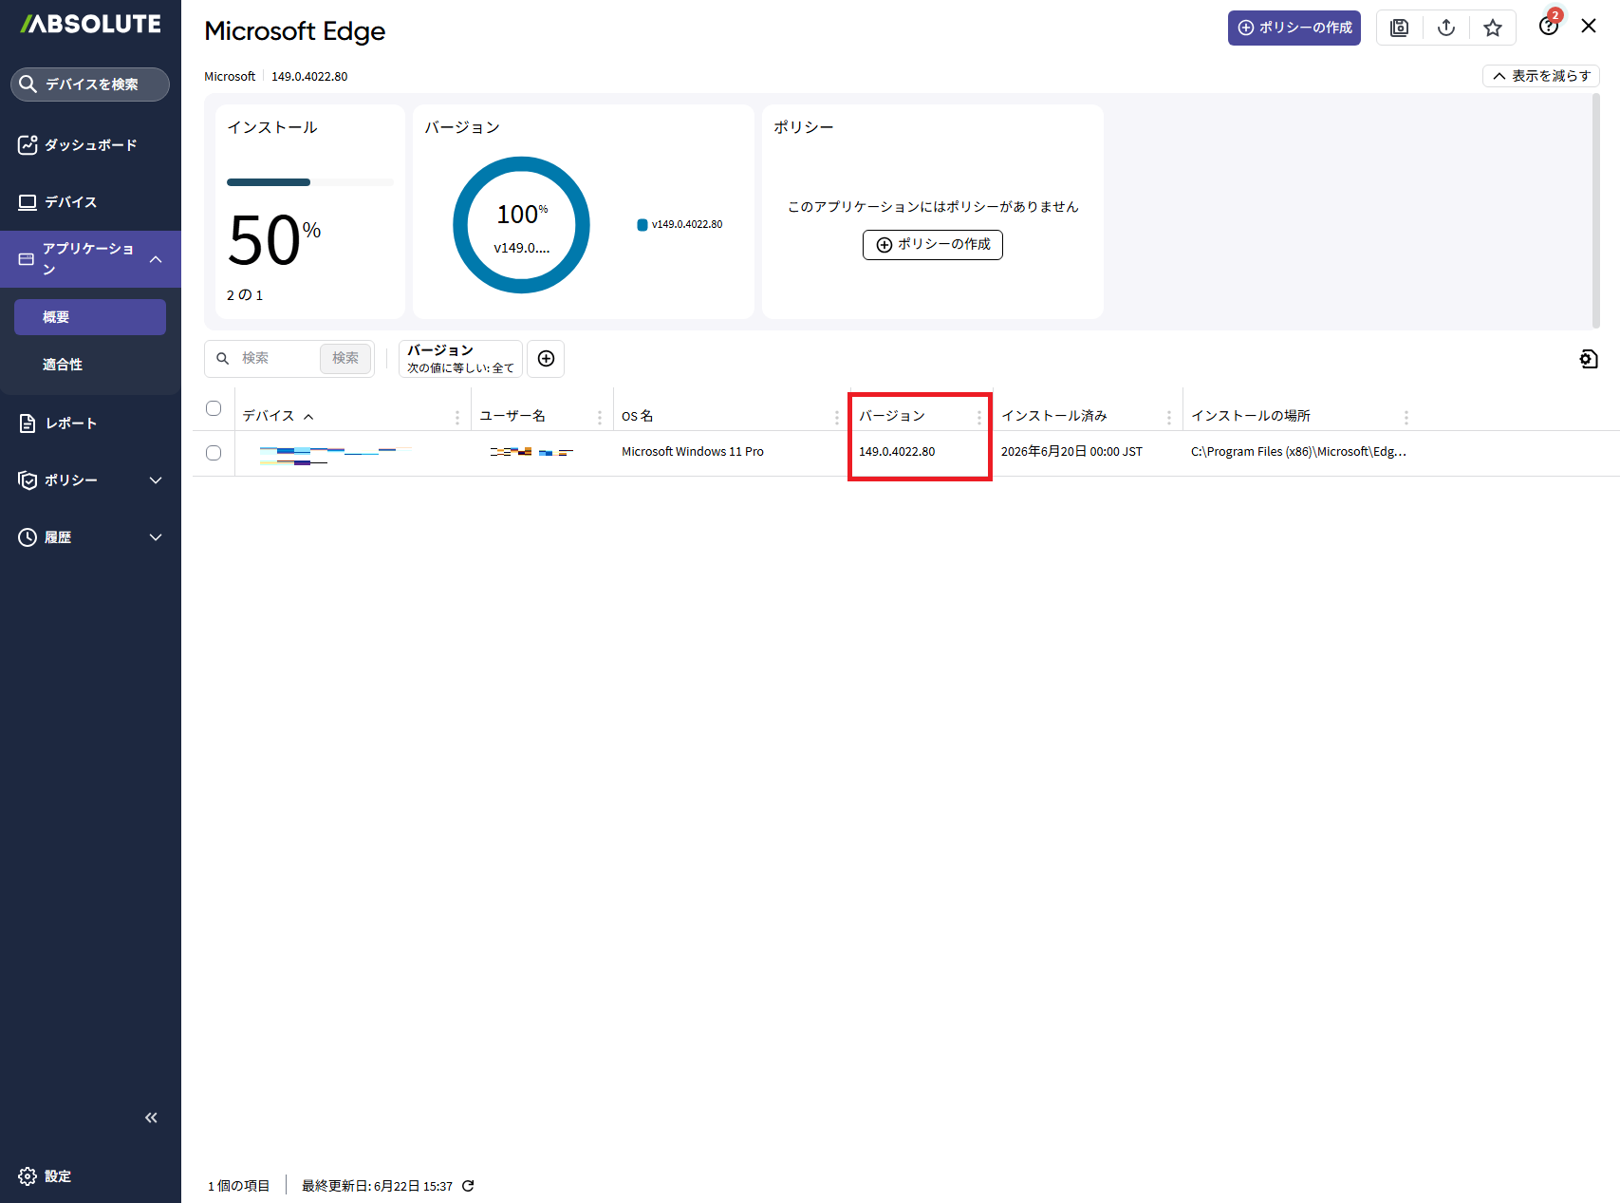
Task: Click the search magnifier icon in table filter
Action: pos(223,358)
